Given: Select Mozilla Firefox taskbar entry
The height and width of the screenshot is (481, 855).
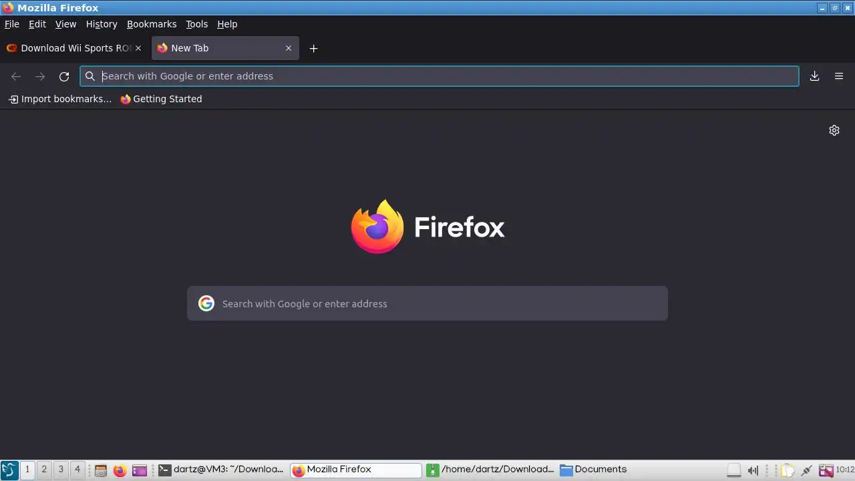Looking at the screenshot, I should [356, 470].
